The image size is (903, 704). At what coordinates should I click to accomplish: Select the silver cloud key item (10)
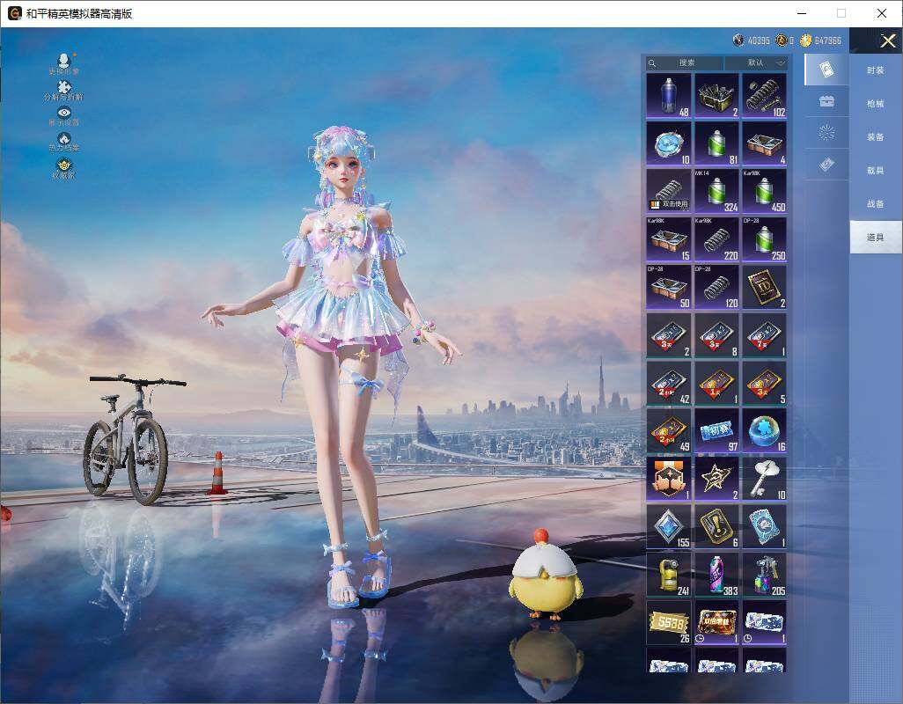(764, 479)
